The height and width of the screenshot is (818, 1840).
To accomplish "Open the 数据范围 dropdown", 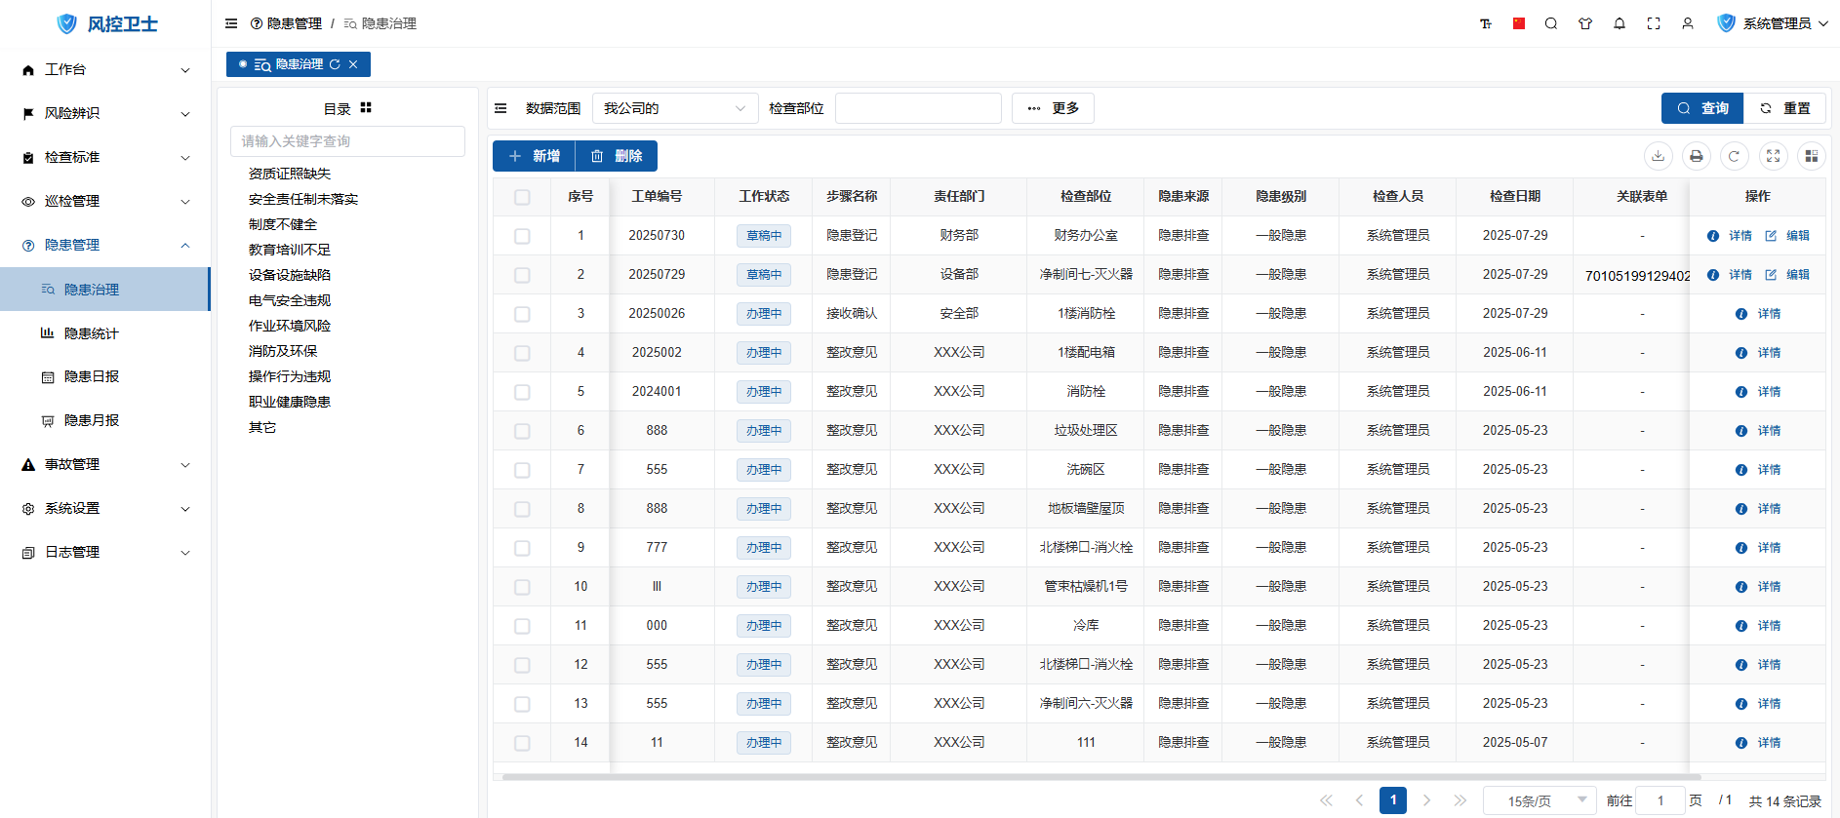I will click(x=674, y=108).
